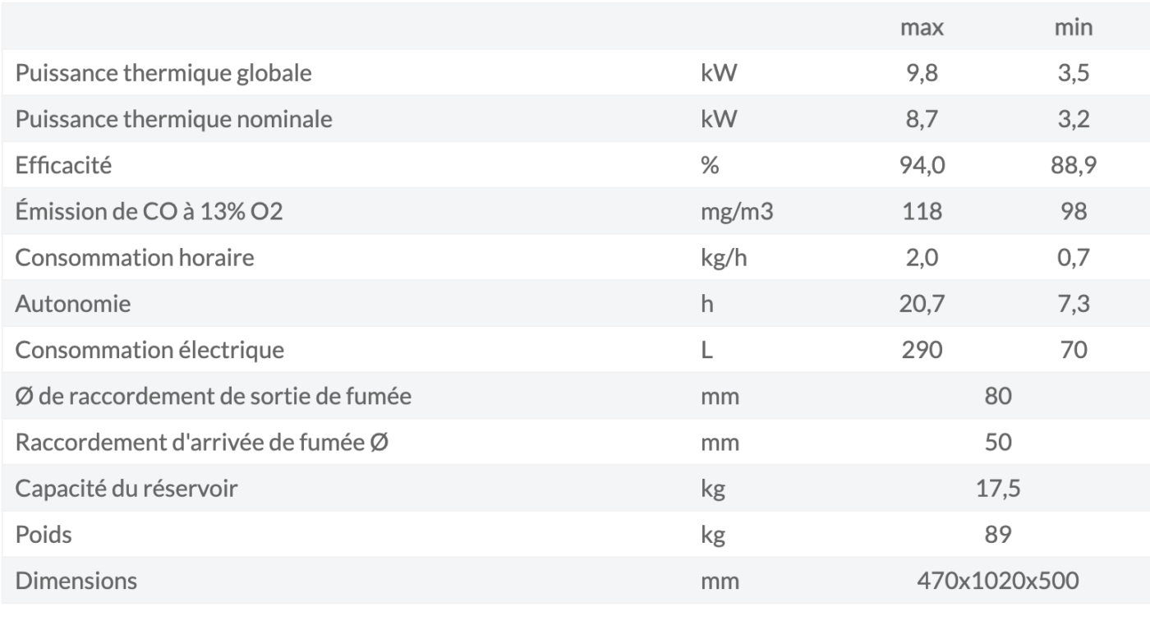Select the "Émission de CO à 13% O2" label
Viewport: 1150px width, 630px height.
(x=149, y=212)
